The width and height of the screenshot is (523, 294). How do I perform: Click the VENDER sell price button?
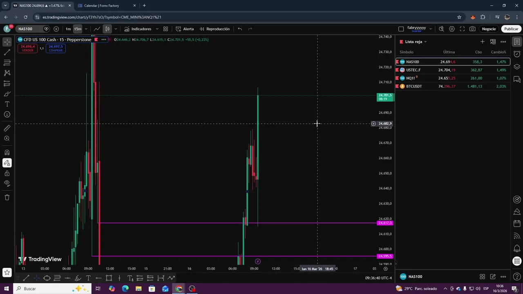28,48
